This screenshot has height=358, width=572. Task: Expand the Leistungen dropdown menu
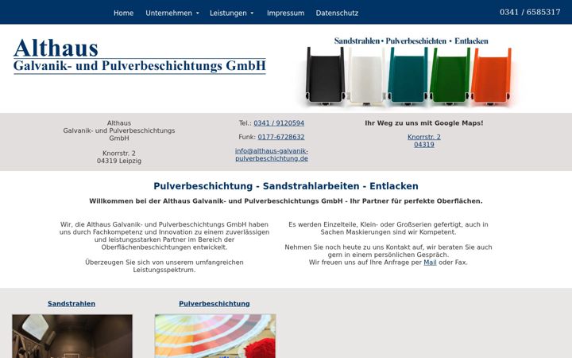pyautogui.click(x=231, y=14)
